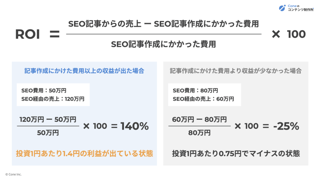Screen dimensions: 320x180
Task: Click the × sign in left panel formula
Action: [x=86, y=126]
